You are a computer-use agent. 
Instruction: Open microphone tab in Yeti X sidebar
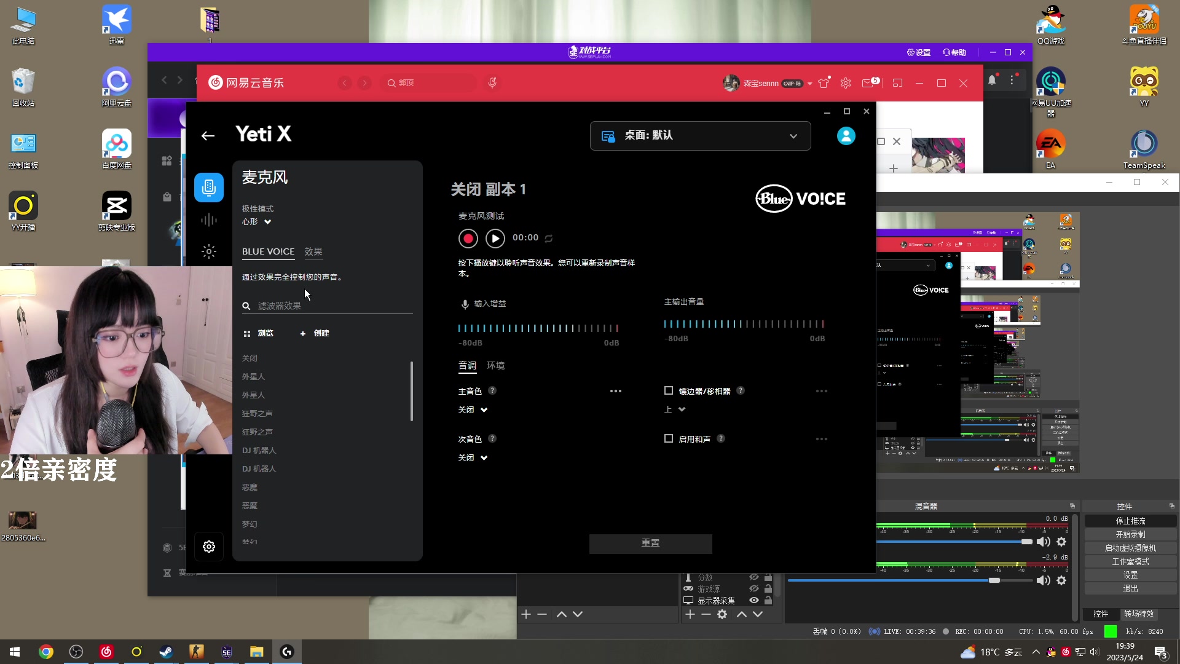[209, 188]
